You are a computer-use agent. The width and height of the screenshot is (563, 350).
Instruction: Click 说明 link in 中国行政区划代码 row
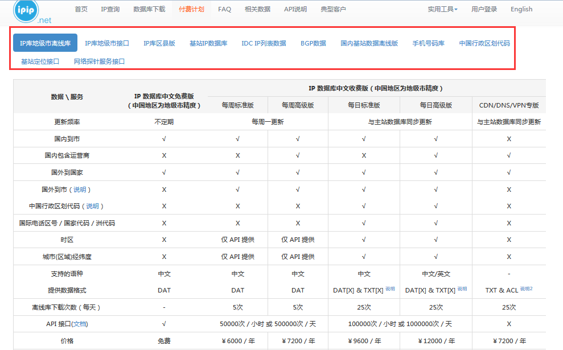tap(92, 206)
